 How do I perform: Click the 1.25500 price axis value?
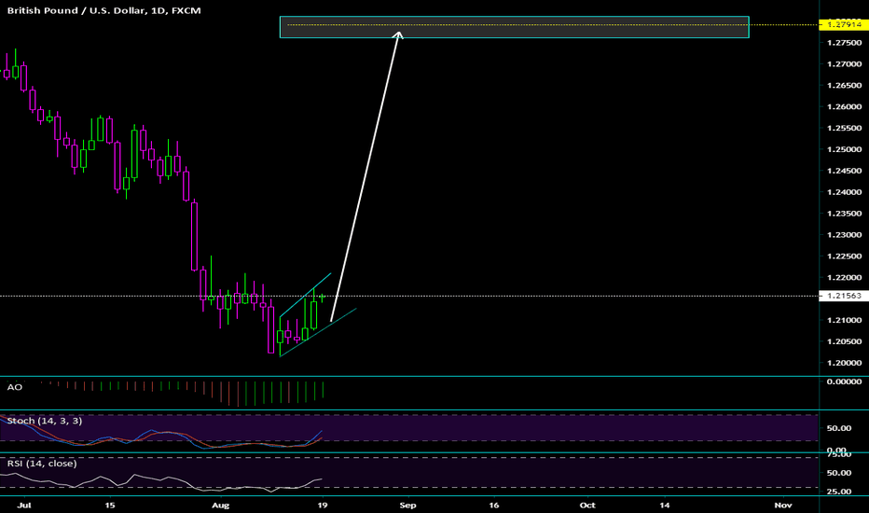coord(844,128)
